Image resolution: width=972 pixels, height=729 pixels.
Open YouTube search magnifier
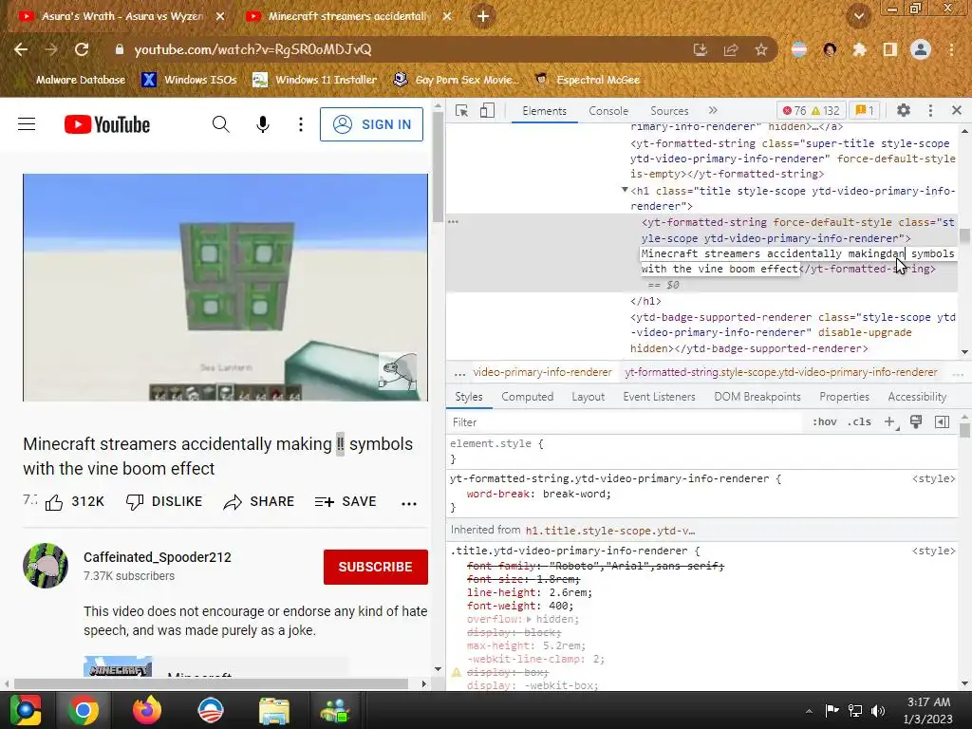tap(220, 124)
